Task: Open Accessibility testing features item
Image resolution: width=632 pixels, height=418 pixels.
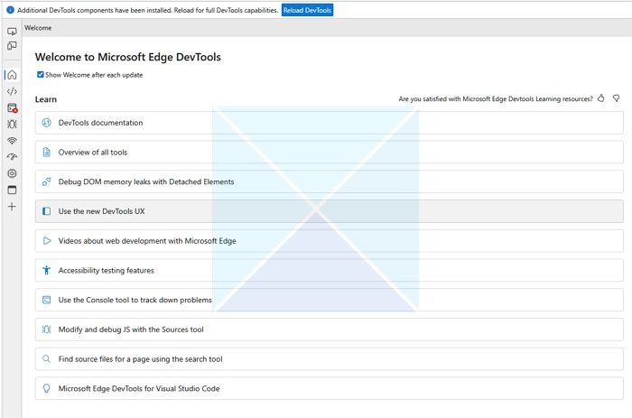Action: click(107, 271)
